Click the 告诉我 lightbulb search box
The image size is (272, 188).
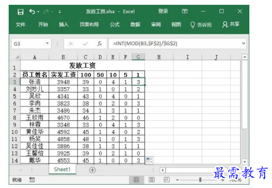(201, 25)
